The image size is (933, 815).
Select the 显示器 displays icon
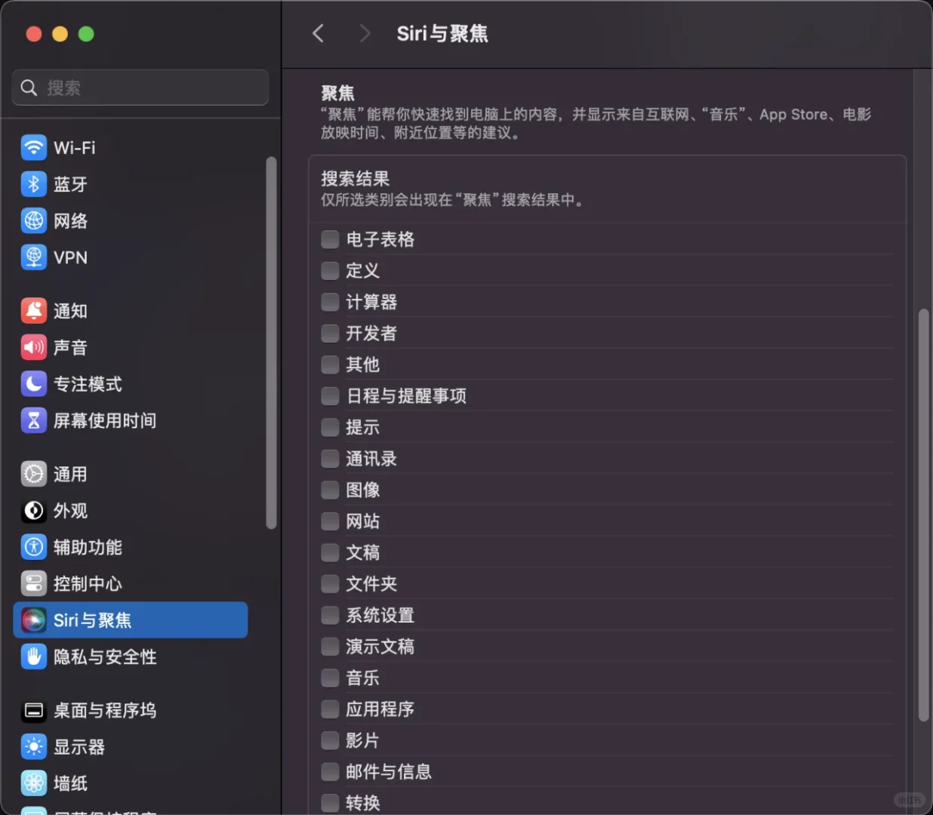(34, 747)
